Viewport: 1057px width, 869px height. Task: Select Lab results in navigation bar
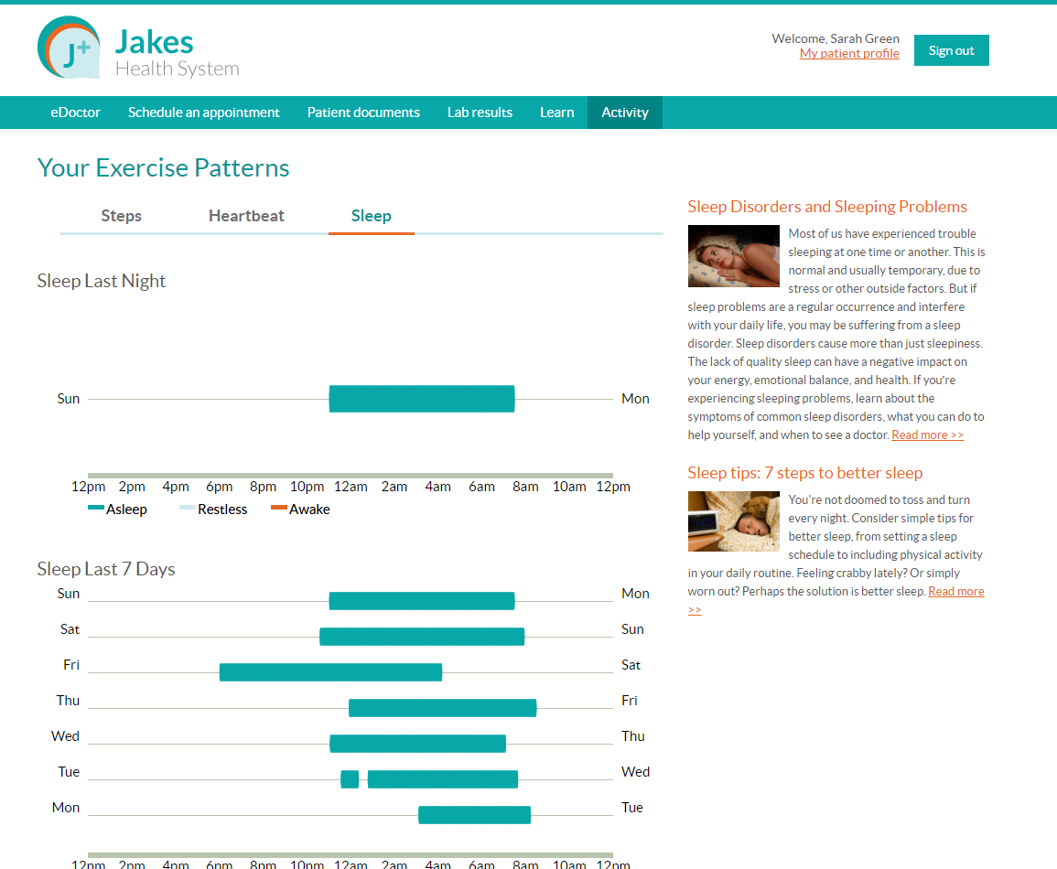[480, 113]
